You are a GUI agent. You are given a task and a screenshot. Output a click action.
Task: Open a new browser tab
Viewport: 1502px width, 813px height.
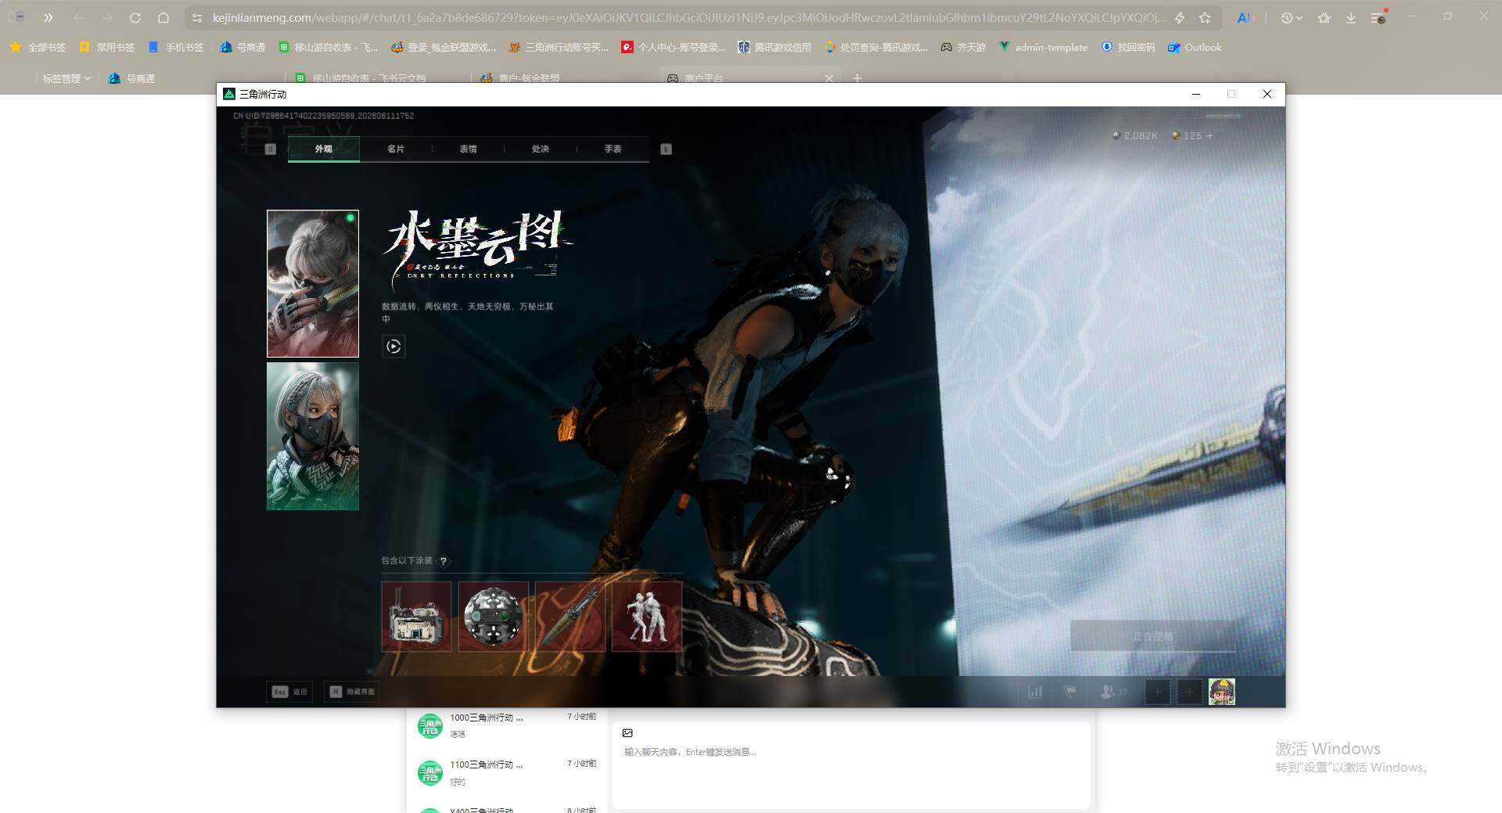pyautogui.click(x=857, y=78)
